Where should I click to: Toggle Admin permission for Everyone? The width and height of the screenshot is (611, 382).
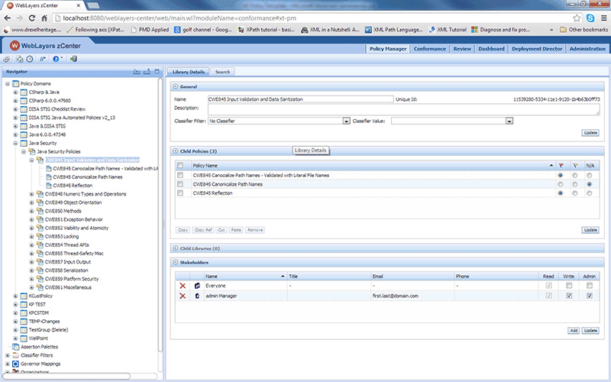pos(589,286)
